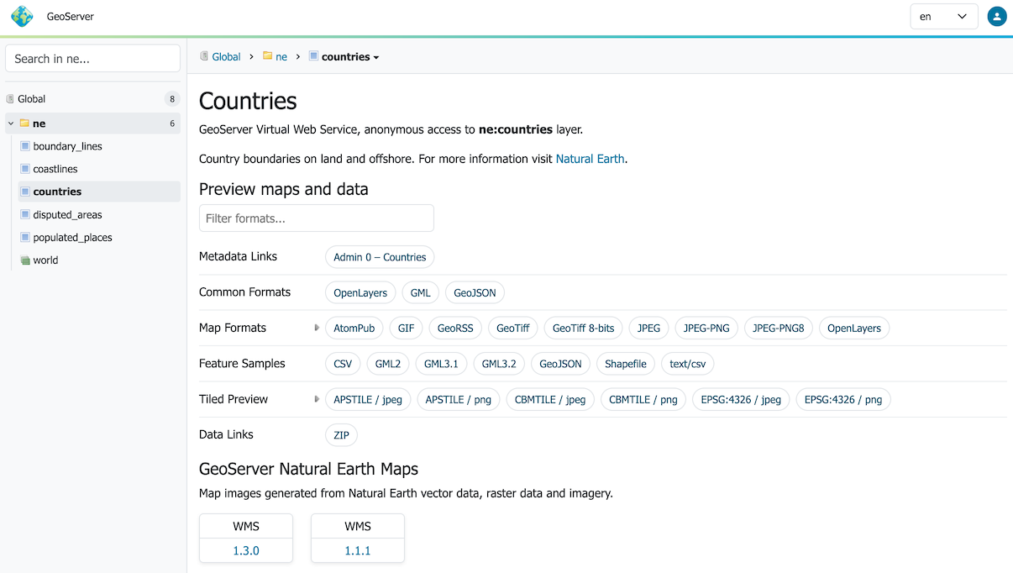Click the disputed_areas layer icon

pos(25,214)
